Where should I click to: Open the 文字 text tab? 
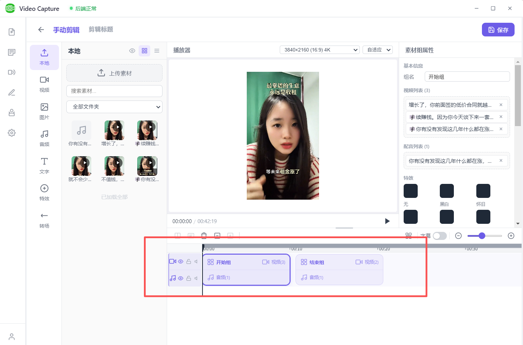44,166
